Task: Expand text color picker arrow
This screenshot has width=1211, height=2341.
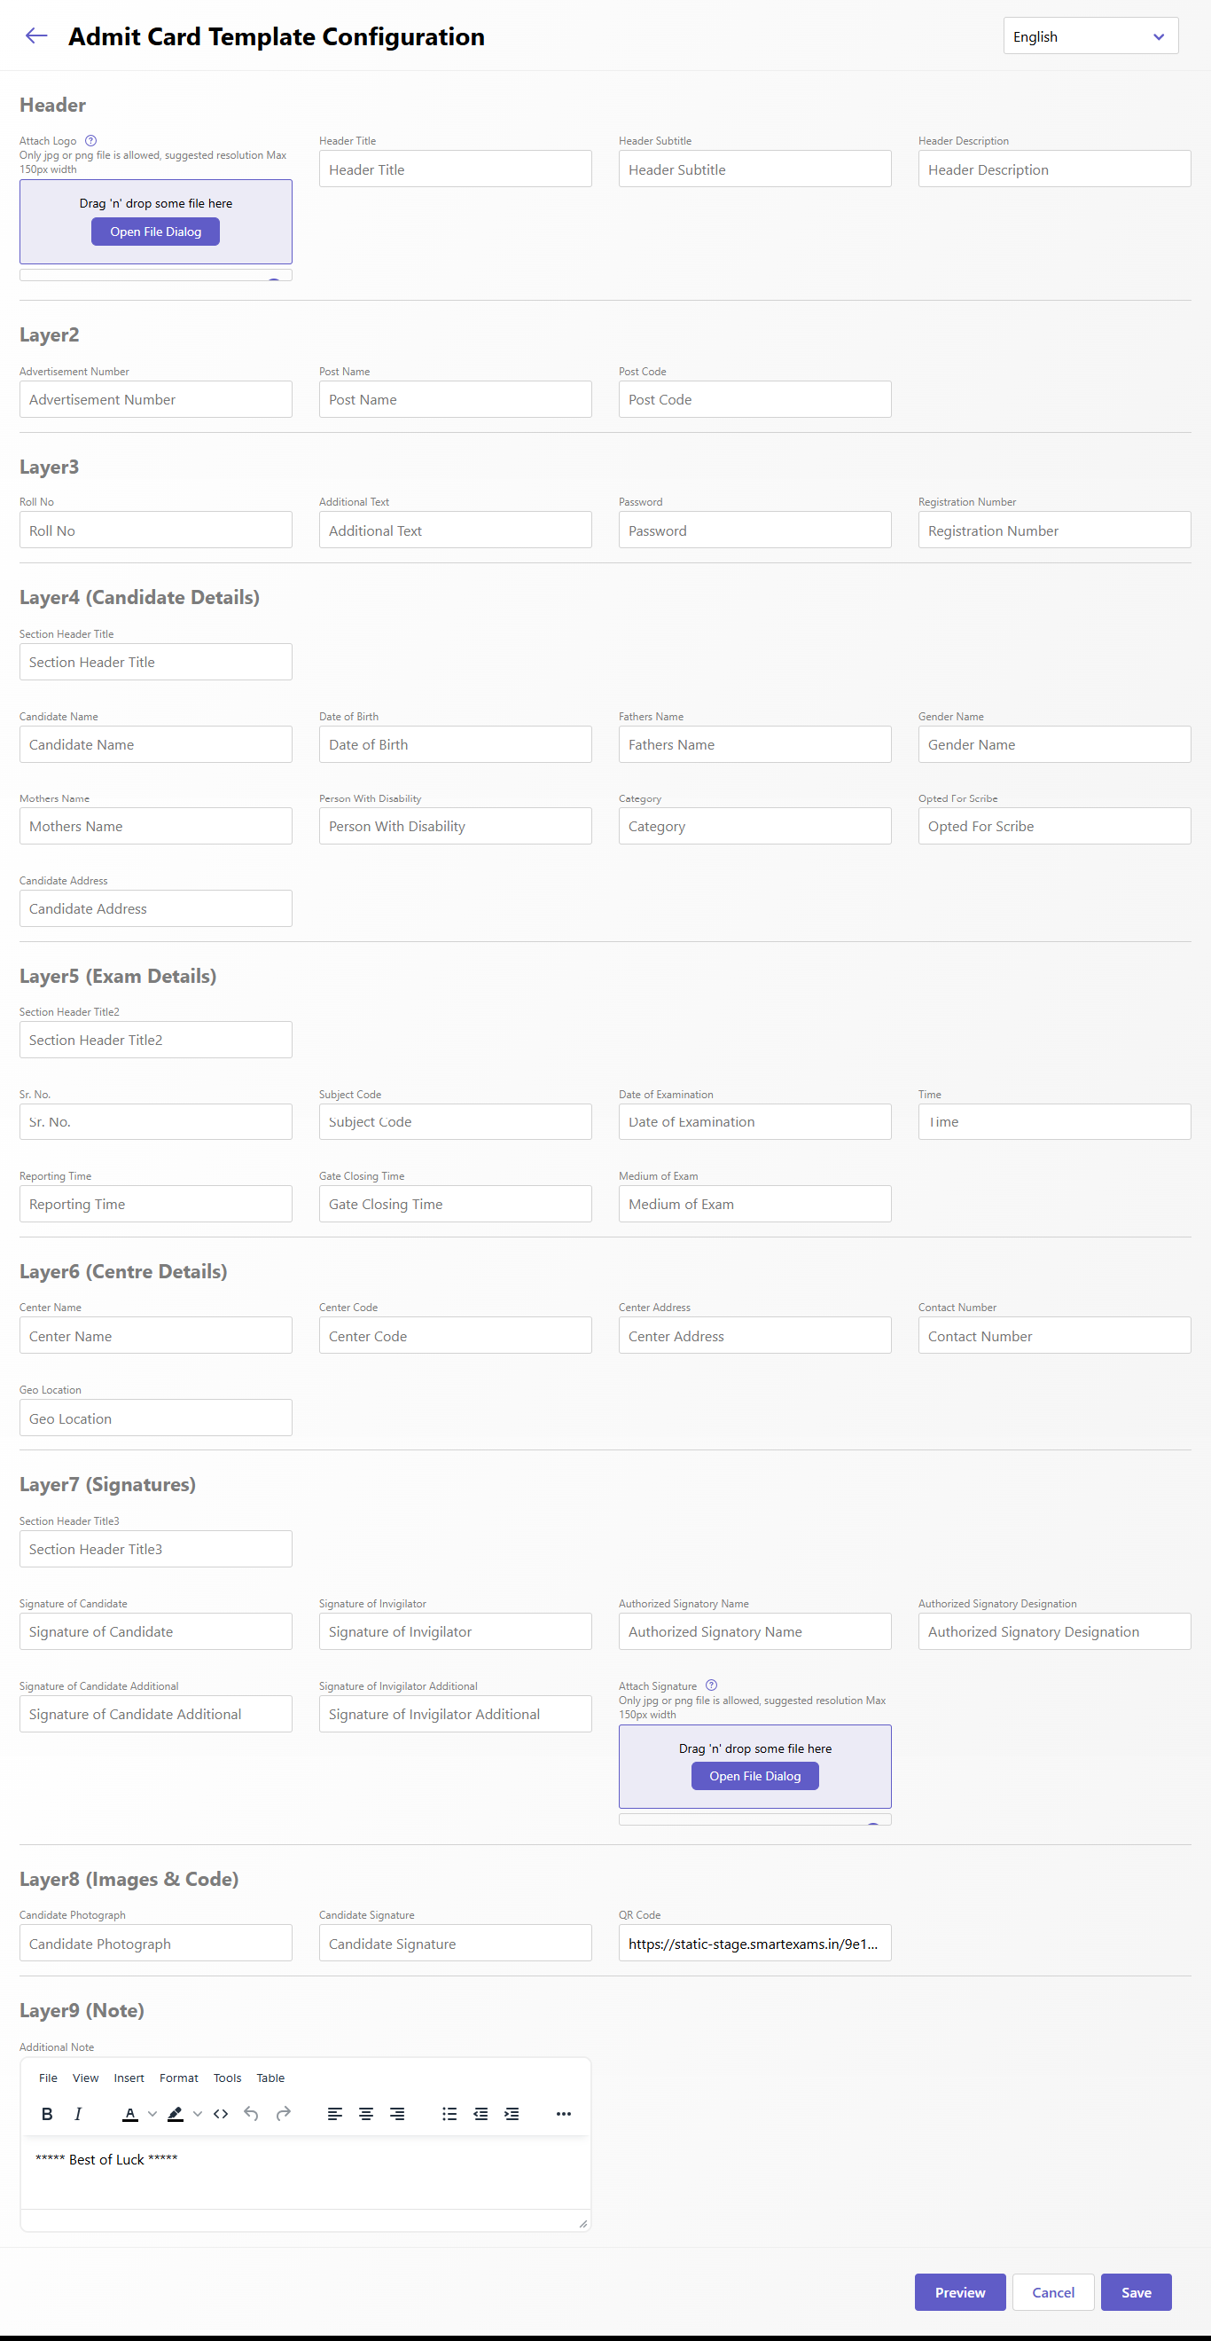Action: (152, 2114)
